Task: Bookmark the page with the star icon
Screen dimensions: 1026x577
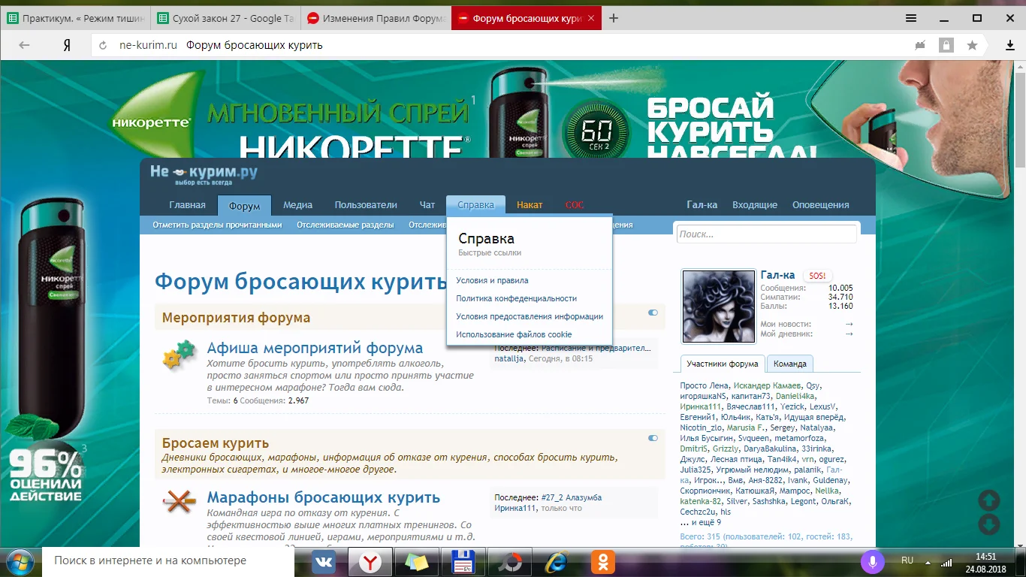Action: tap(972, 45)
